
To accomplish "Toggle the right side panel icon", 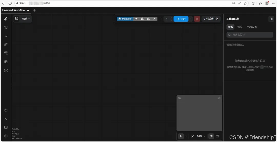I will (x=271, y=19).
